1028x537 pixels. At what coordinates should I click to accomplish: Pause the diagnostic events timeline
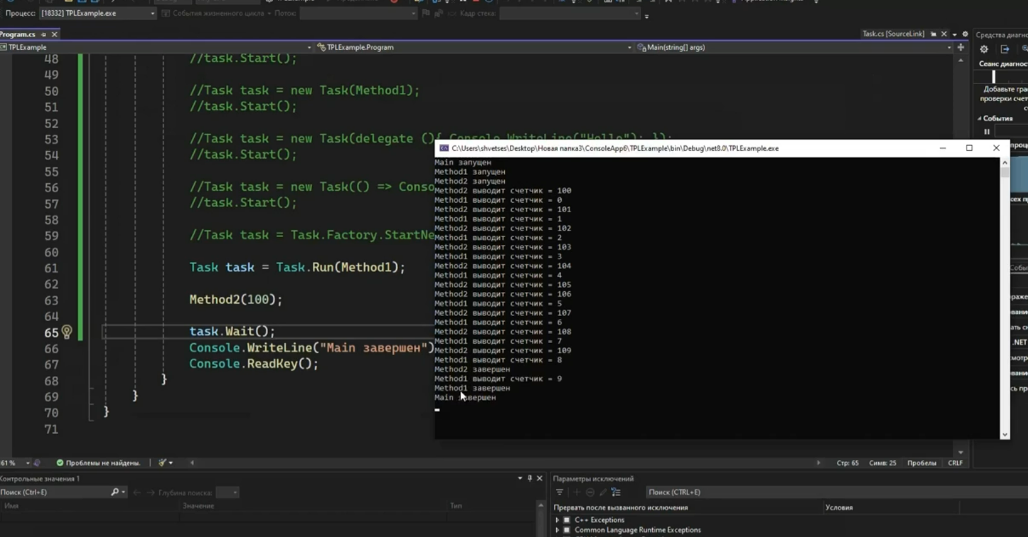click(x=986, y=132)
